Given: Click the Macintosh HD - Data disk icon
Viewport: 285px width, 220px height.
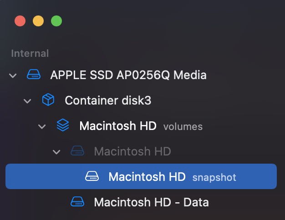Looking at the screenshot, I should (x=77, y=202).
